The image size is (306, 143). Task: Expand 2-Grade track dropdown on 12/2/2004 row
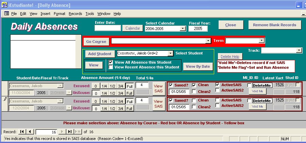pyautogui.click(x=69, y=108)
